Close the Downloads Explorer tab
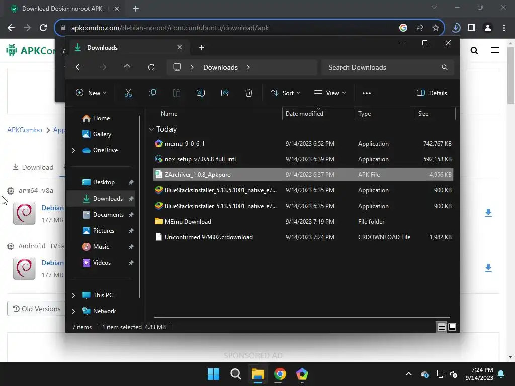The image size is (515, 386). (x=180, y=47)
